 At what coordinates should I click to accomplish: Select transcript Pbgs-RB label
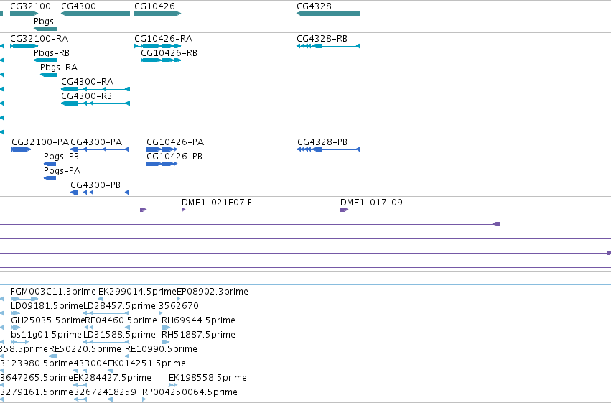tap(52, 53)
